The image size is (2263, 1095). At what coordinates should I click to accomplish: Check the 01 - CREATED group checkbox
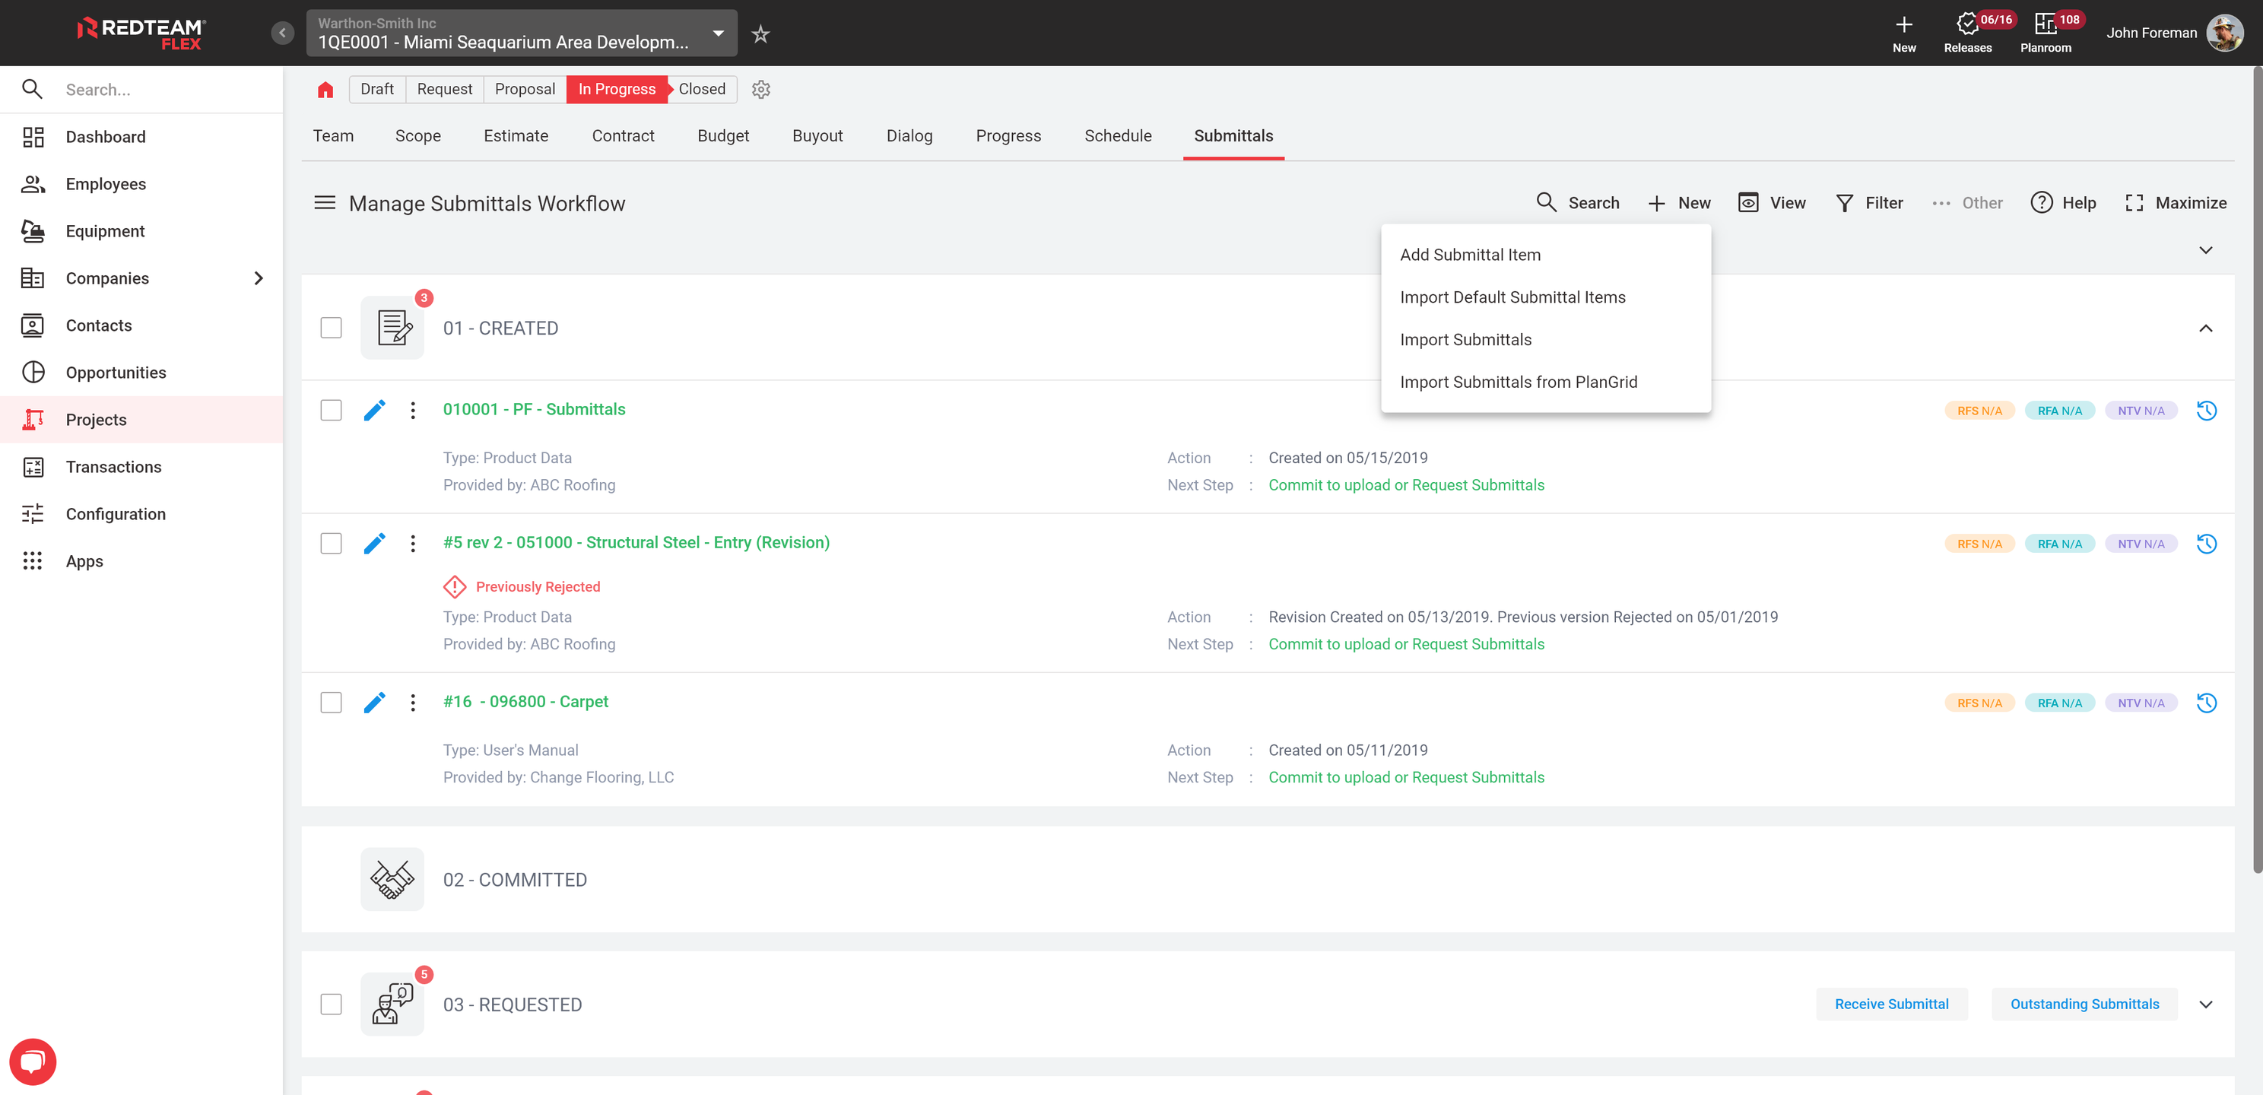point(332,328)
